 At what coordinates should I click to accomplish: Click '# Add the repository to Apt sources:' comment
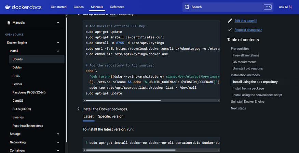[120, 65]
